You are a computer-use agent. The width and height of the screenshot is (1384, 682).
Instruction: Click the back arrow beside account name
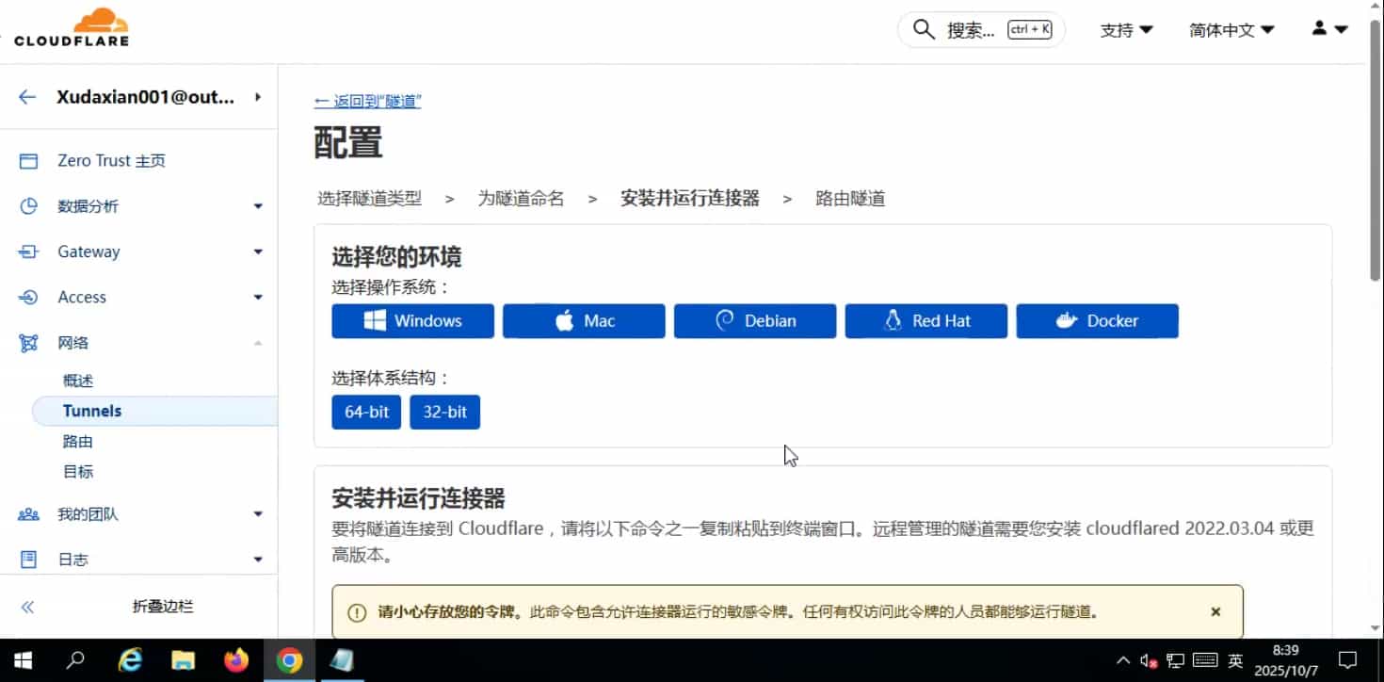coord(27,97)
